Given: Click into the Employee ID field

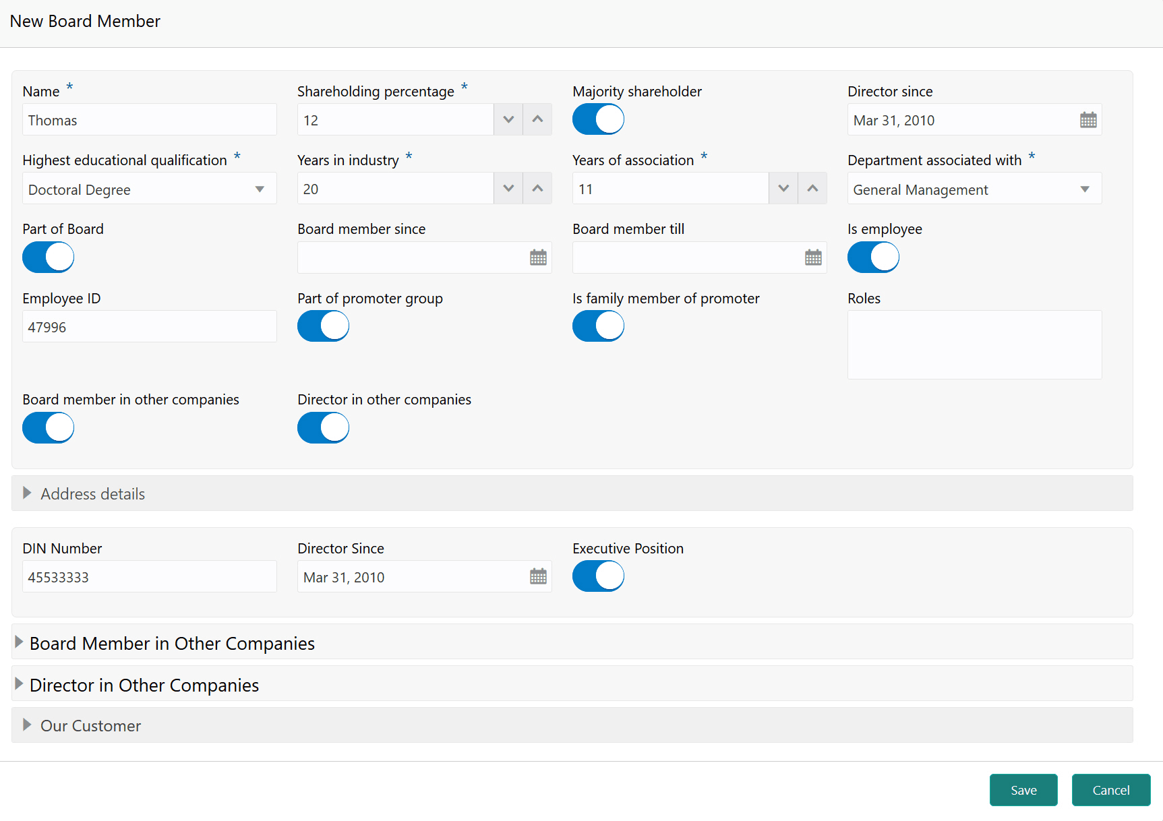Looking at the screenshot, I should [150, 327].
